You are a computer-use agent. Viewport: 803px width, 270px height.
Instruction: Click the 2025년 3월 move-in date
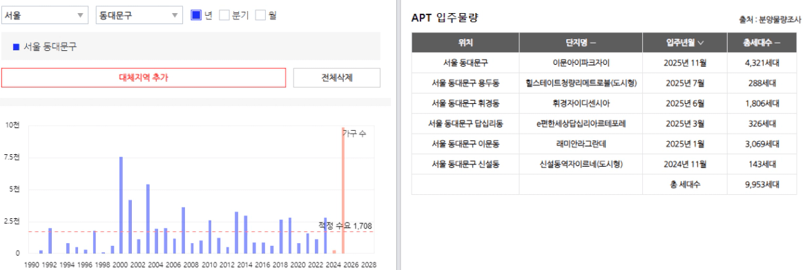click(685, 123)
